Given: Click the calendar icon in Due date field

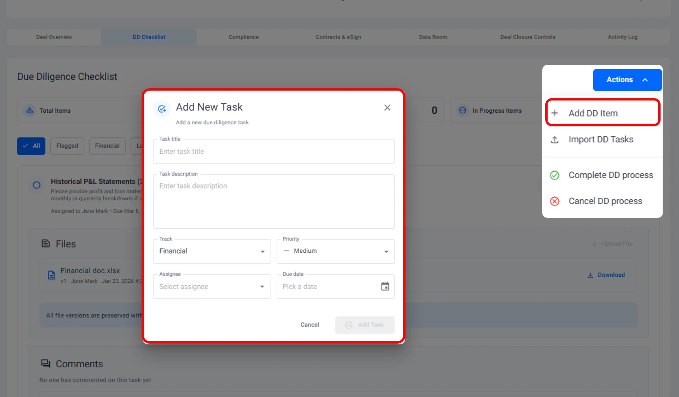Looking at the screenshot, I should (x=385, y=286).
